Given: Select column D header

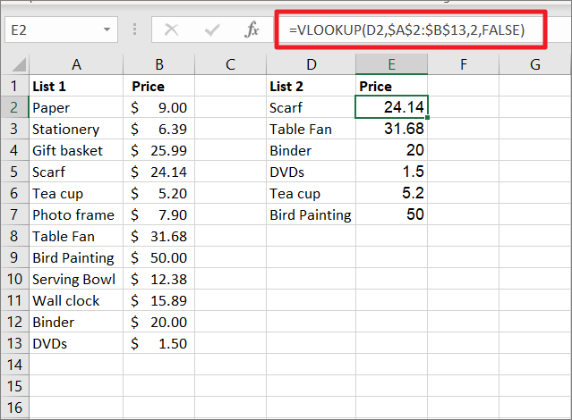Looking at the screenshot, I should click(x=312, y=64).
